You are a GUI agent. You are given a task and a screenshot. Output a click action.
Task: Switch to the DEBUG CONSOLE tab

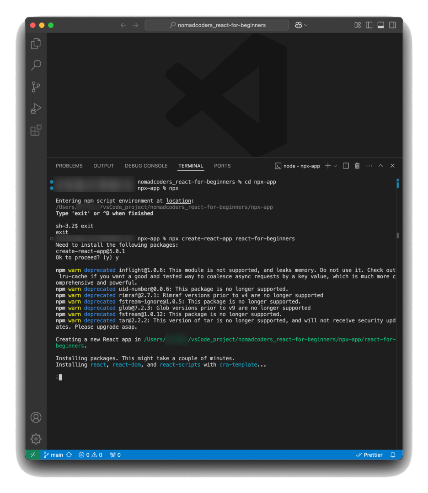[146, 166]
